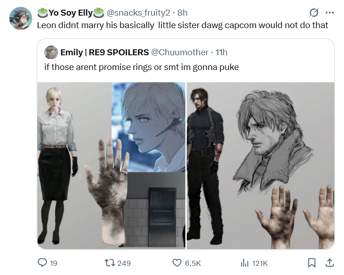Open Yo Soy Elly's profile avatar
Screen dimensions: 344x275
click(21, 18)
